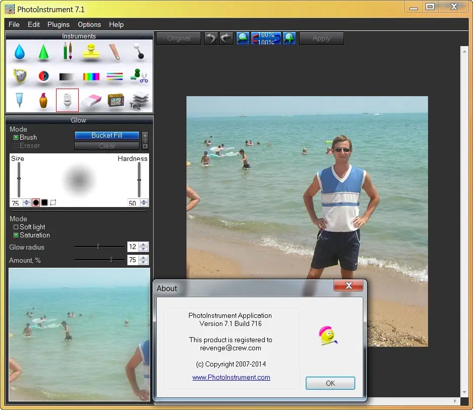The image size is (473, 410).
Task: Choose the three colored stripes tool
Action: click(115, 76)
